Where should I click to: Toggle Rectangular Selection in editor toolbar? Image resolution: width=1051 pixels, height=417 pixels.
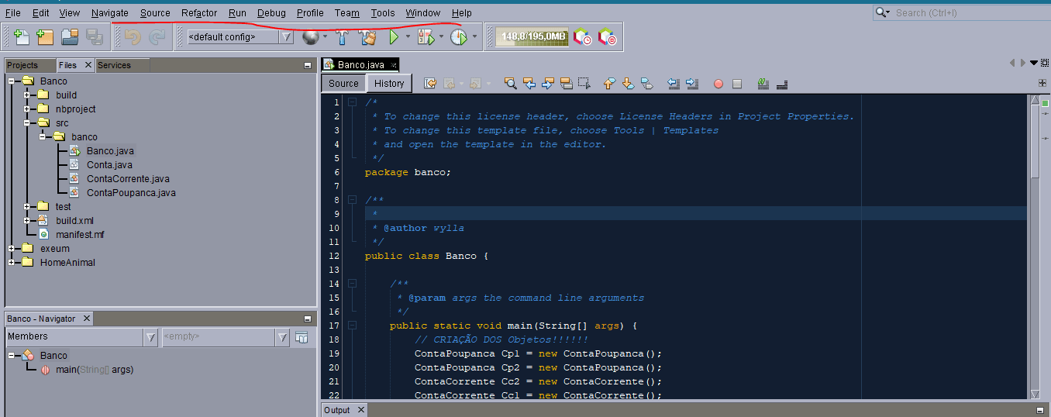pyautogui.click(x=584, y=83)
